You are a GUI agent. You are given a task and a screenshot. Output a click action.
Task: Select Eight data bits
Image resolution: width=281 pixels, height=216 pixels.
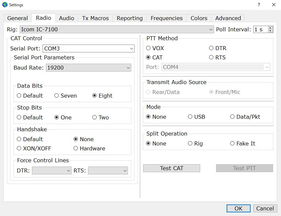[x=102, y=96]
